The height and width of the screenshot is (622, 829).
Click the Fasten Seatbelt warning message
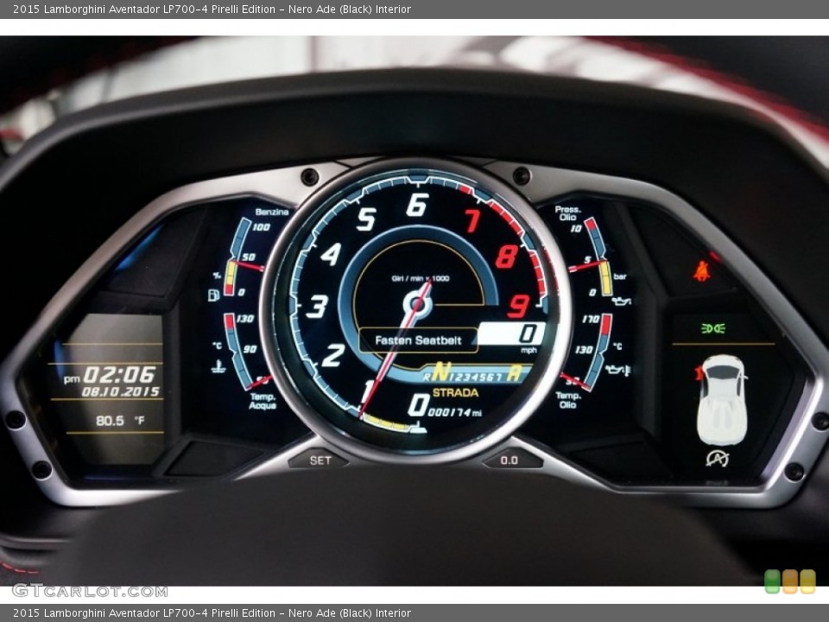pyautogui.click(x=418, y=340)
